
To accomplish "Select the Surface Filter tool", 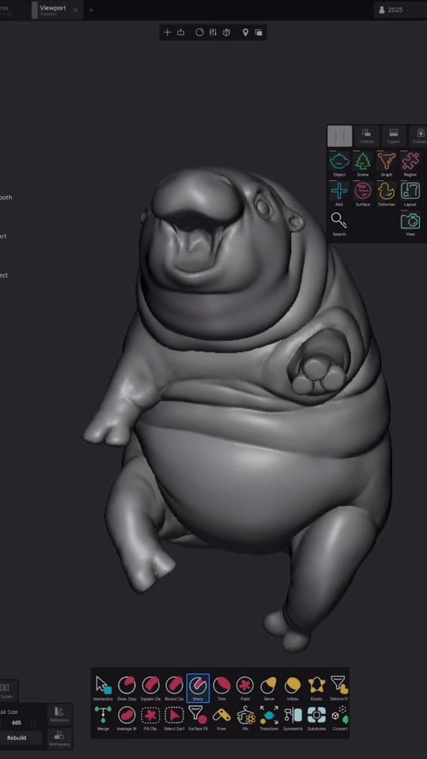I will click(198, 717).
